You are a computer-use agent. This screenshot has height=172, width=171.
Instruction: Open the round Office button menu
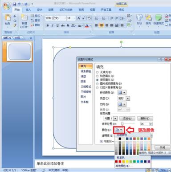6,6
